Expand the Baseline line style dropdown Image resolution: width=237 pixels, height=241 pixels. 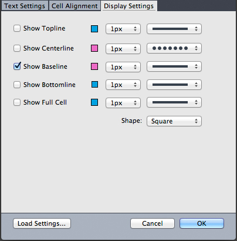pyautogui.click(x=174, y=66)
